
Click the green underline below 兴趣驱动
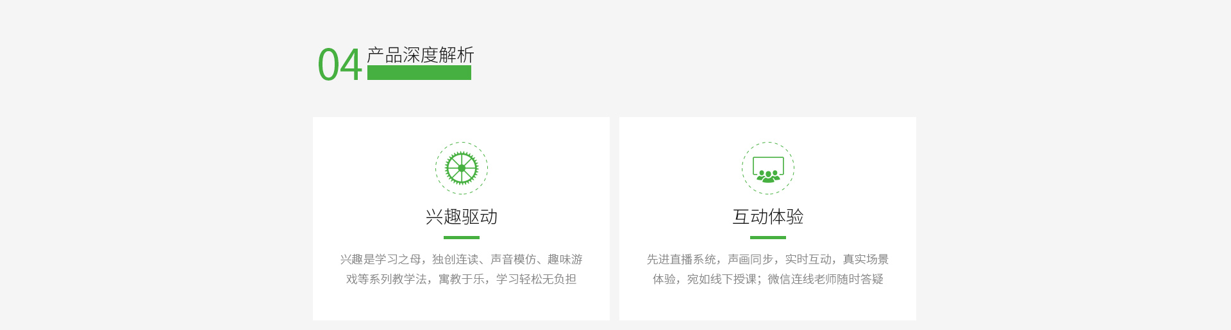coord(462,237)
